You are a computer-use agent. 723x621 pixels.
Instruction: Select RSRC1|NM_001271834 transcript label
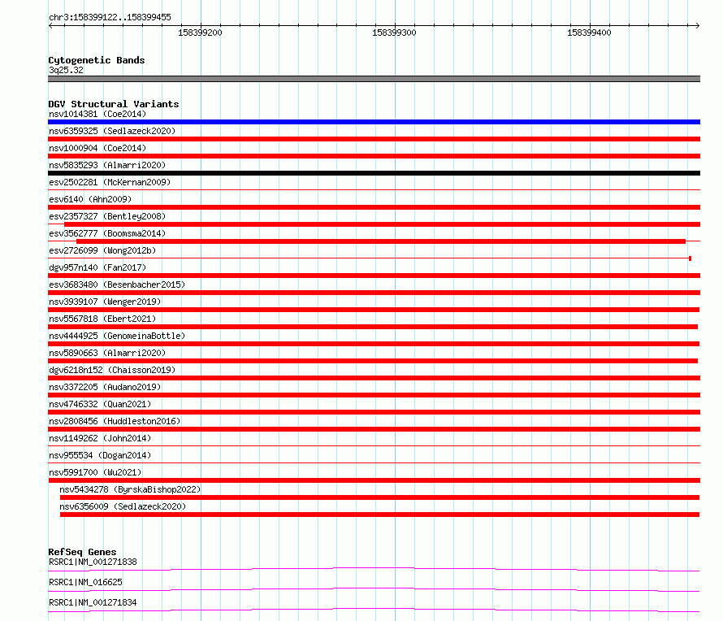pyautogui.click(x=93, y=602)
